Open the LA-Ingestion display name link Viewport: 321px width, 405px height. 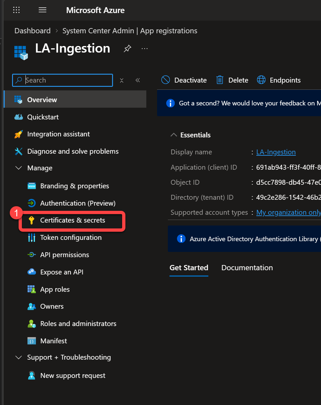point(276,152)
